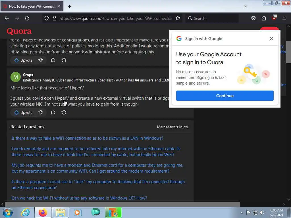This screenshot has width=291, height=218.
Task: Launch Internet Explorer from taskbar
Action: coord(25,212)
